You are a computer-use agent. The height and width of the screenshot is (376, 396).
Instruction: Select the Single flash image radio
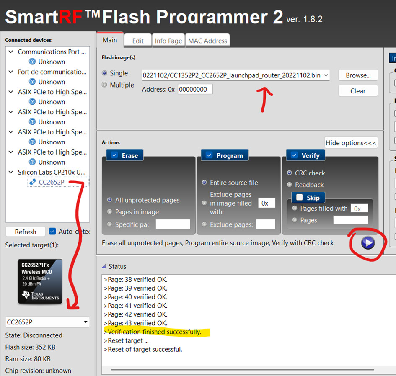click(x=104, y=73)
